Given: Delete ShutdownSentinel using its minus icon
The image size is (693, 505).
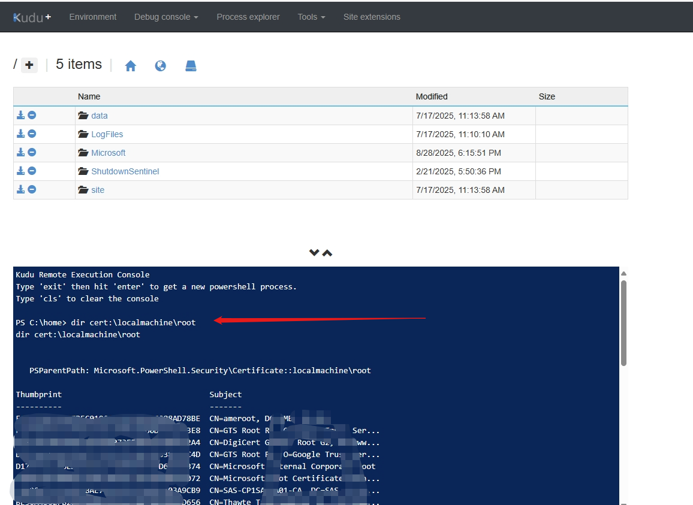Looking at the screenshot, I should tap(31, 170).
